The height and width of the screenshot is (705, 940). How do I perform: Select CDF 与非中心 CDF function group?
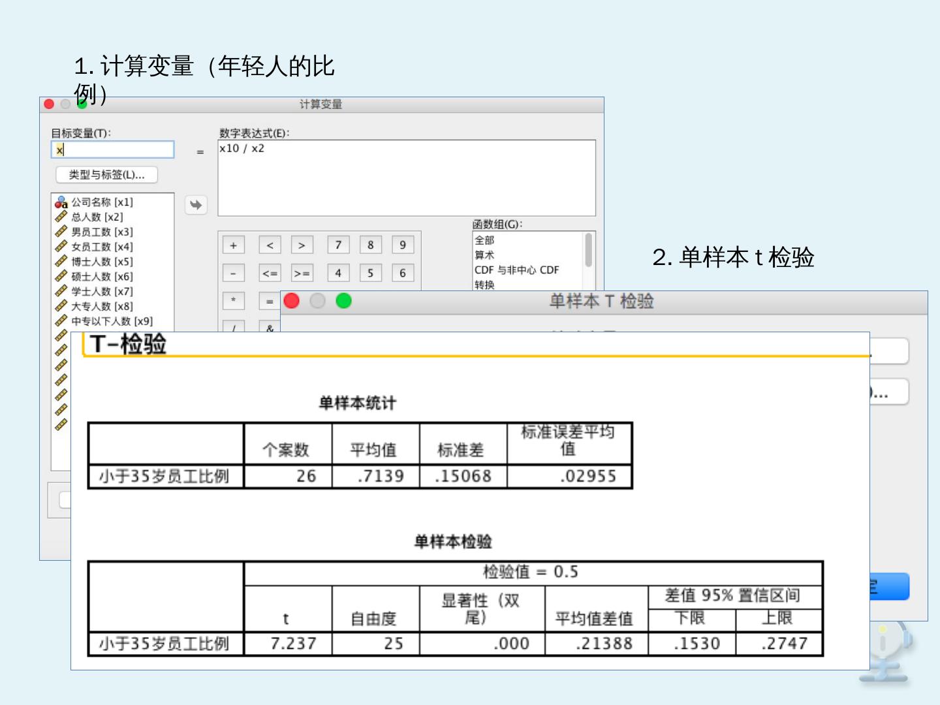tap(516, 270)
